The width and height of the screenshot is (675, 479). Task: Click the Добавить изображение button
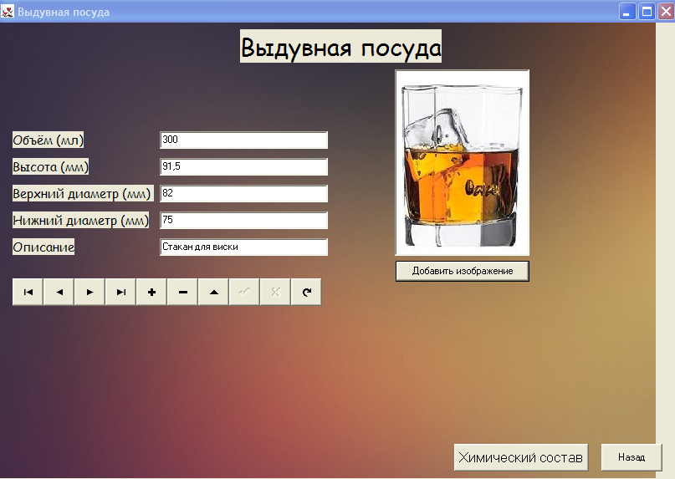pyautogui.click(x=463, y=271)
